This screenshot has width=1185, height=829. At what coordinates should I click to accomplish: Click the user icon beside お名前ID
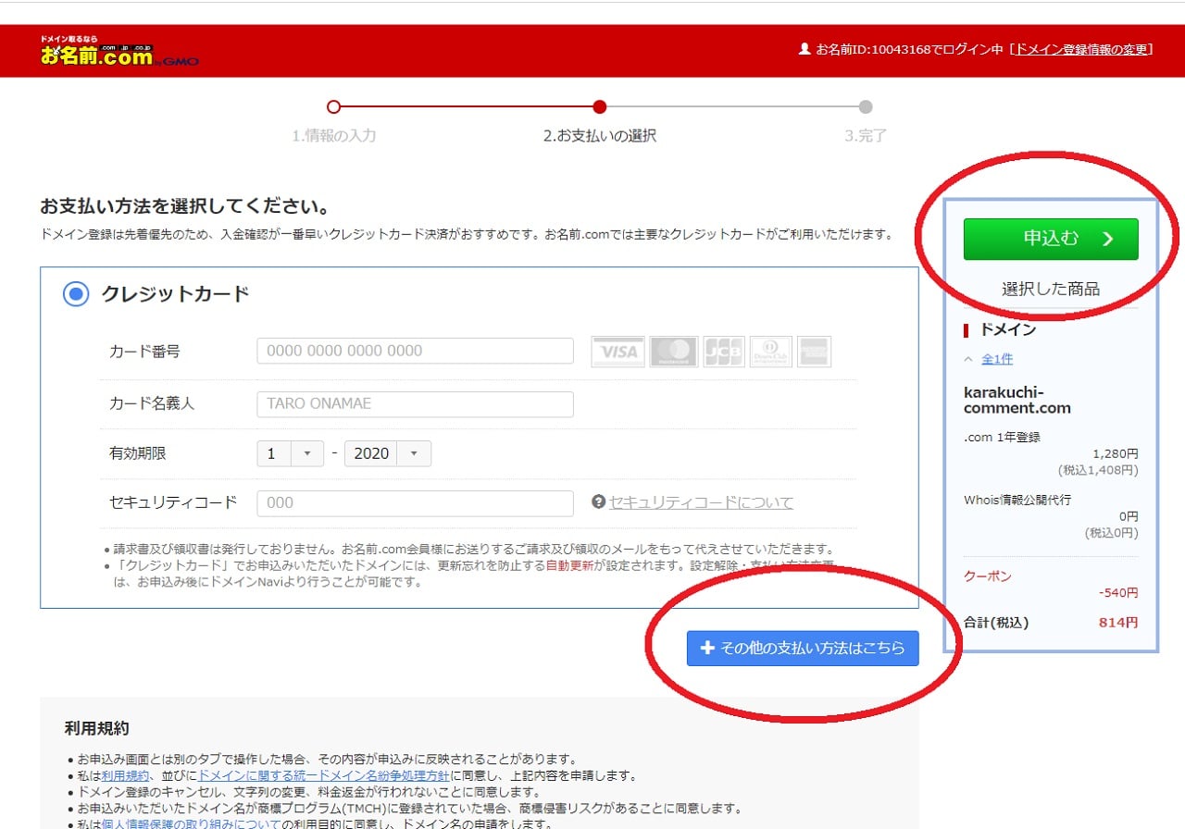tap(804, 49)
